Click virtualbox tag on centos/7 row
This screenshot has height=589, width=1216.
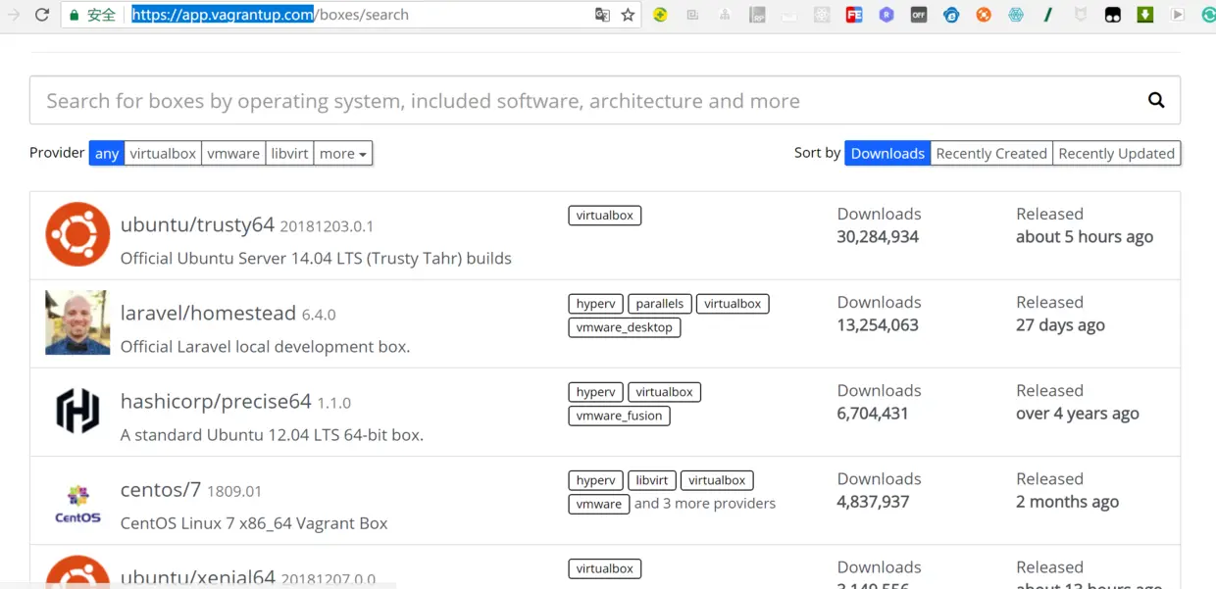717,480
